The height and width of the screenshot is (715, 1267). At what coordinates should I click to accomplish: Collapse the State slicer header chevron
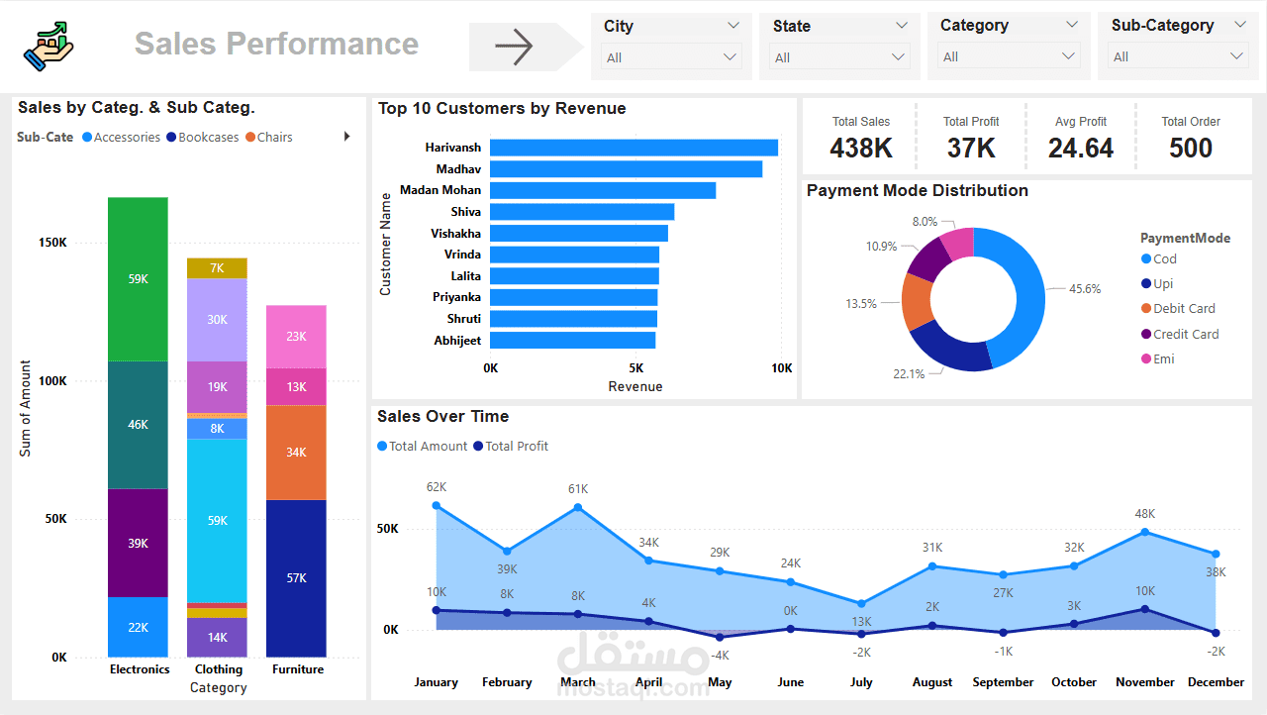click(x=902, y=26)
